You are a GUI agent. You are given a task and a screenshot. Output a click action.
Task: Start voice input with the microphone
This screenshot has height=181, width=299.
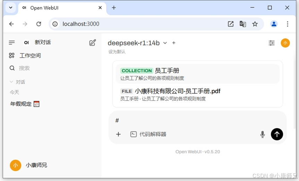pyautogui.click(x=263, y=134)
